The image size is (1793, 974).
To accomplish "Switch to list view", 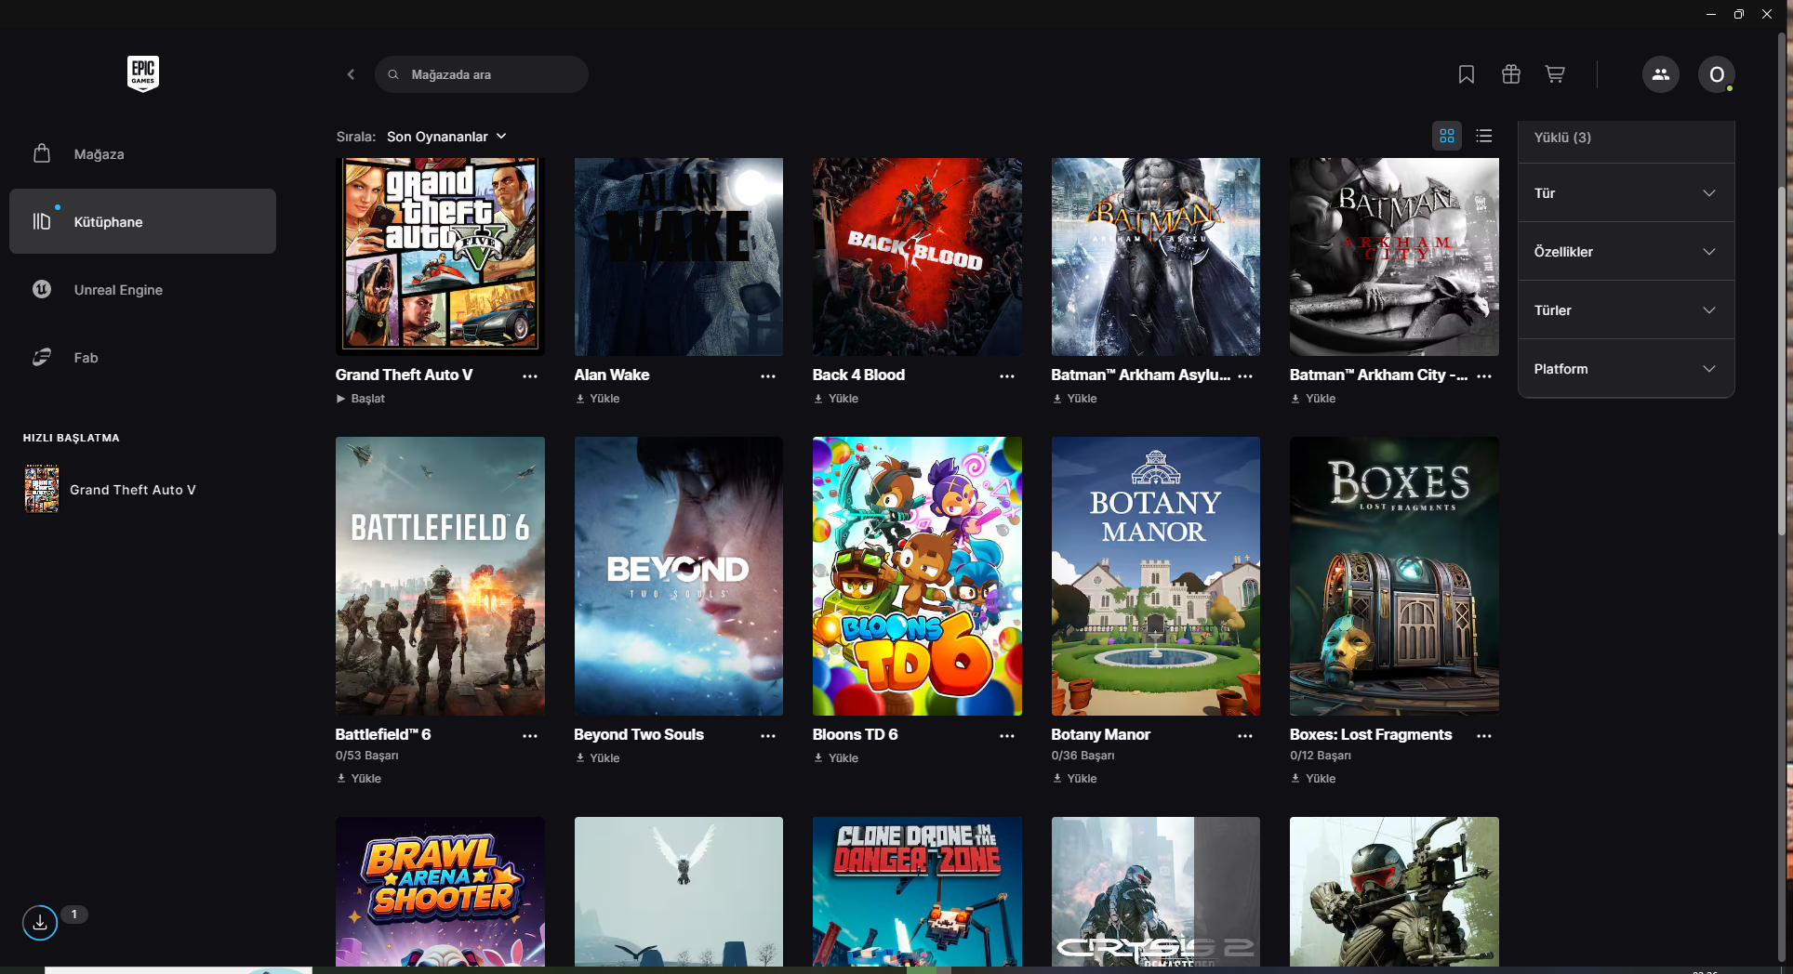I will [x=1484, y=136].
